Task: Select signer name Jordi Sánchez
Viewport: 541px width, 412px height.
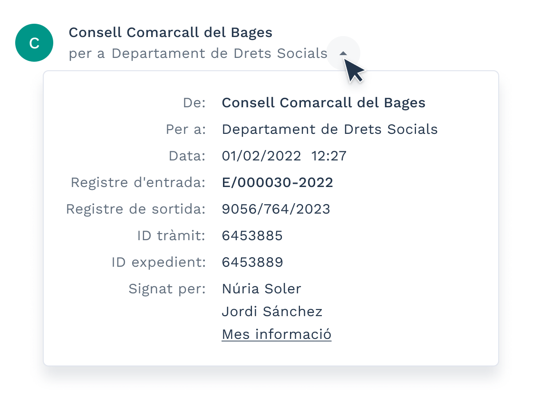Action: click(x=272, y=311)
